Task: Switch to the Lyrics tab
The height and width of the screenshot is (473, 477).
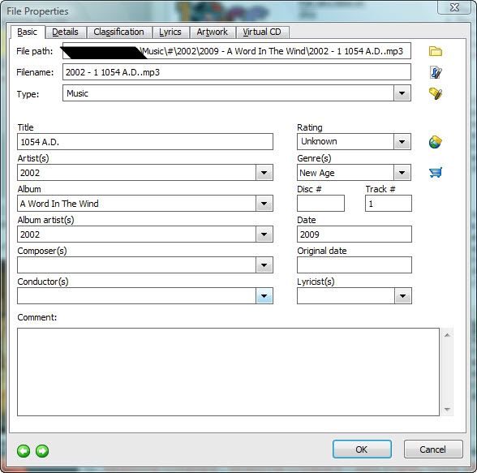Action: [170, 32]
